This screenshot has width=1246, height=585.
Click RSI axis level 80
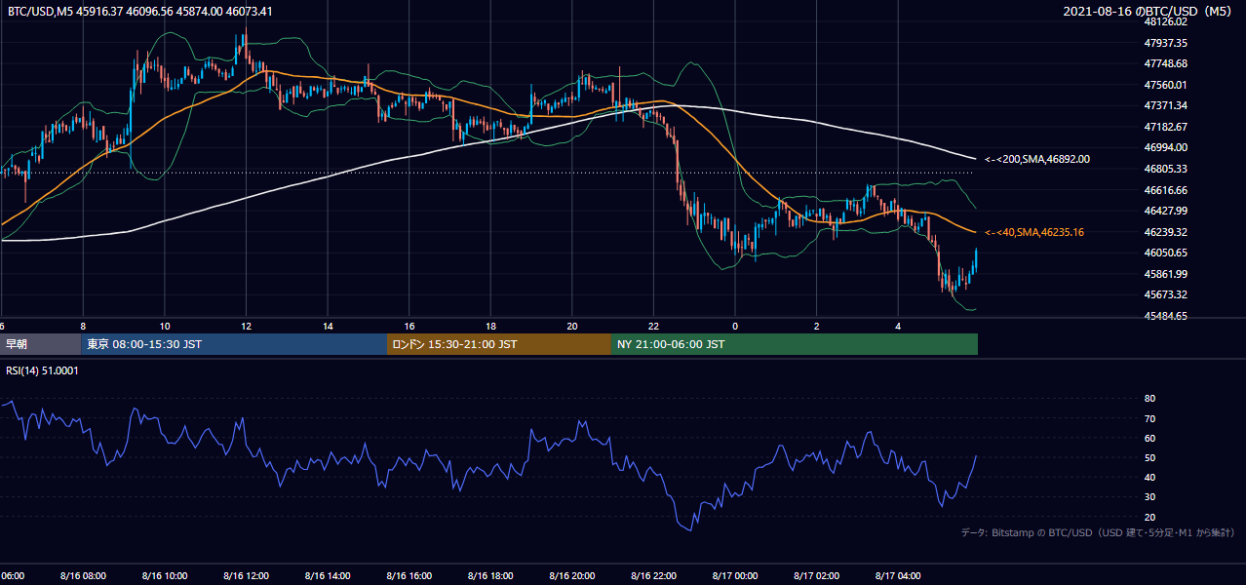1149,399
